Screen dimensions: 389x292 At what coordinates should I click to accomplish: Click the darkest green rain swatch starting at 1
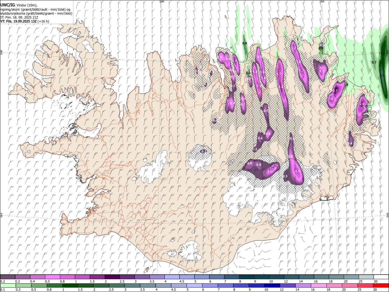pyautogui.click(x=70, y=286)
